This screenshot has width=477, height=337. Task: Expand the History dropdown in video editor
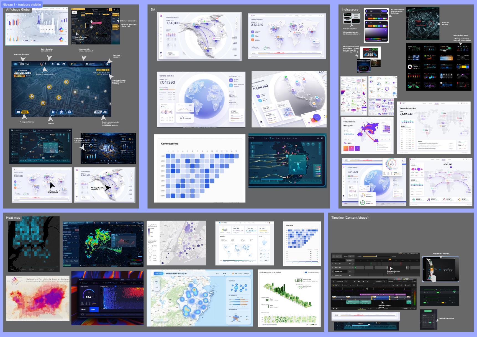[405, 308]
